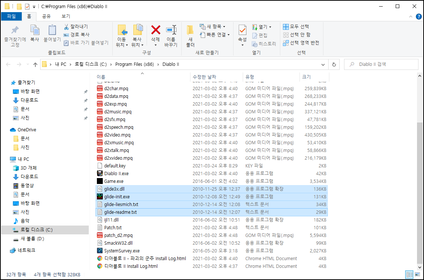The height and width of the screenshot is (280, 424).
Task: Select the patch_d2.mpq file
Action: 212,235
